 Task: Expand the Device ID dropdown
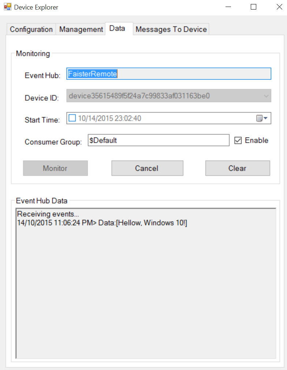tap(266, 96)
